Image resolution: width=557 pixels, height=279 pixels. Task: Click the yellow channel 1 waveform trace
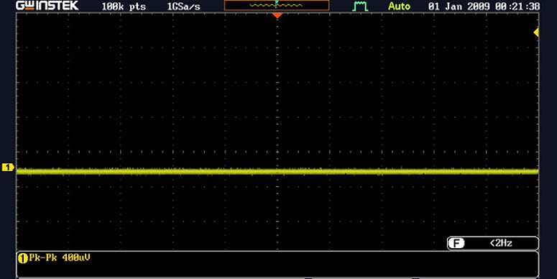[277, 171]
